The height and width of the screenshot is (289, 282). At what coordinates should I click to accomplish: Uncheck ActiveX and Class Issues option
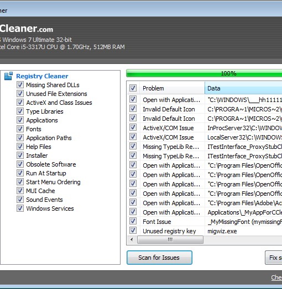[20, 103]
